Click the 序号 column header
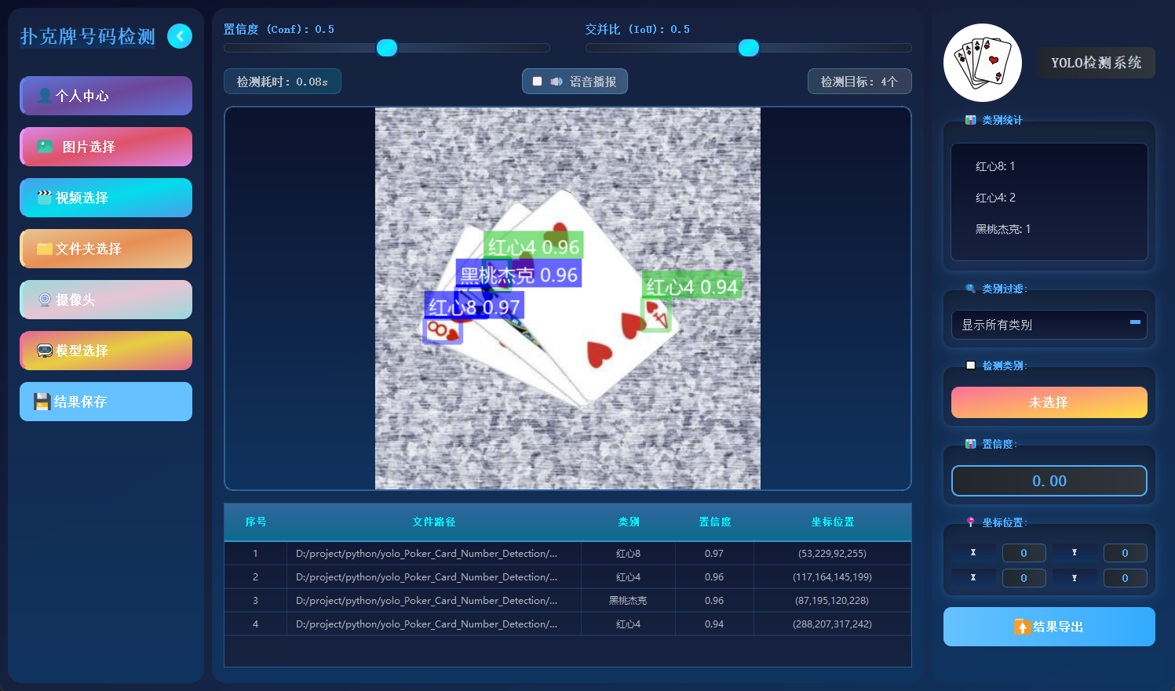The height and width of the screenshot is (691, 1175). 256,522
